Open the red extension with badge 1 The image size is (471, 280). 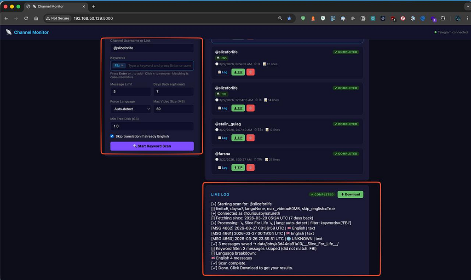393,18
